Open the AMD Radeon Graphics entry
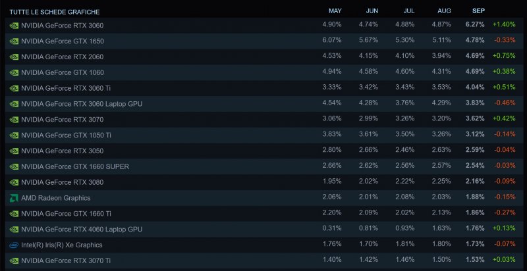527x271 pixels. pos(55,197)
